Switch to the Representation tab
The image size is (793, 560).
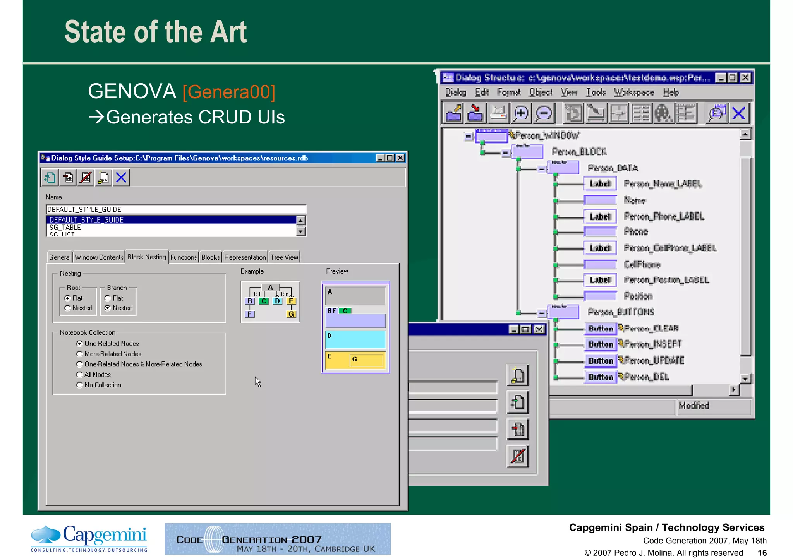click(245, 257)
